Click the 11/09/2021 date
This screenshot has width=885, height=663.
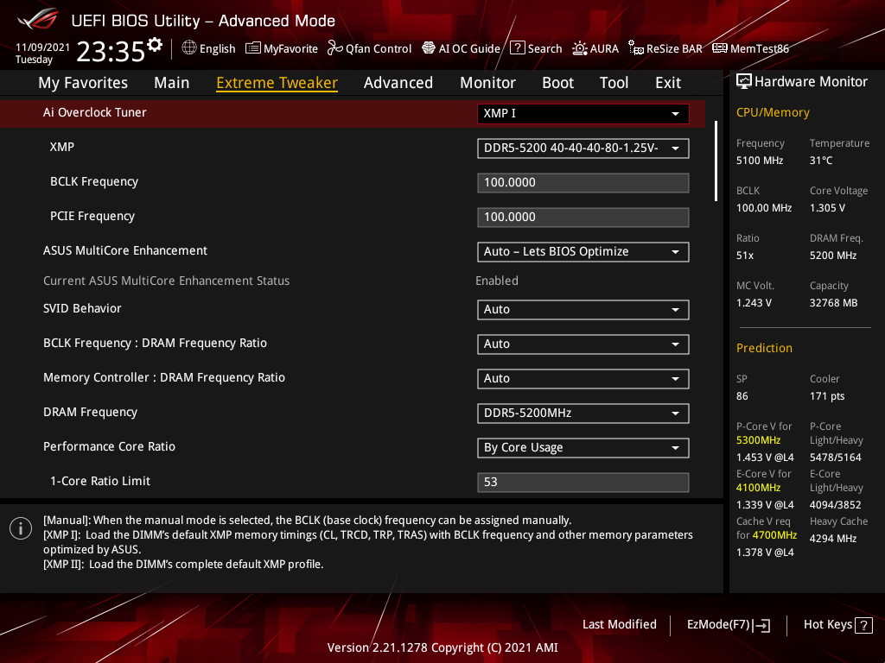pos(42,47)
